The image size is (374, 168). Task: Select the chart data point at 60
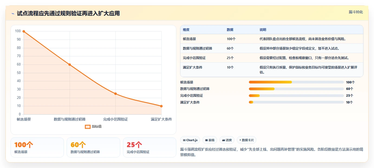click(x=70, y=64)
